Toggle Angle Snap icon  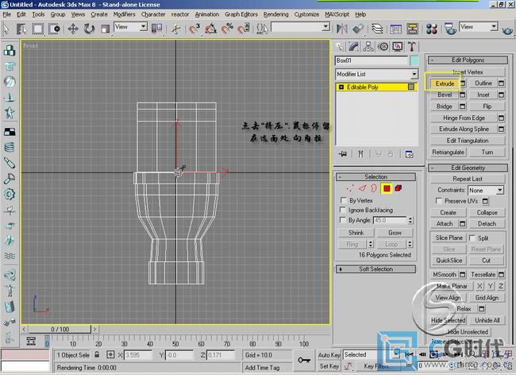point(210,29)
